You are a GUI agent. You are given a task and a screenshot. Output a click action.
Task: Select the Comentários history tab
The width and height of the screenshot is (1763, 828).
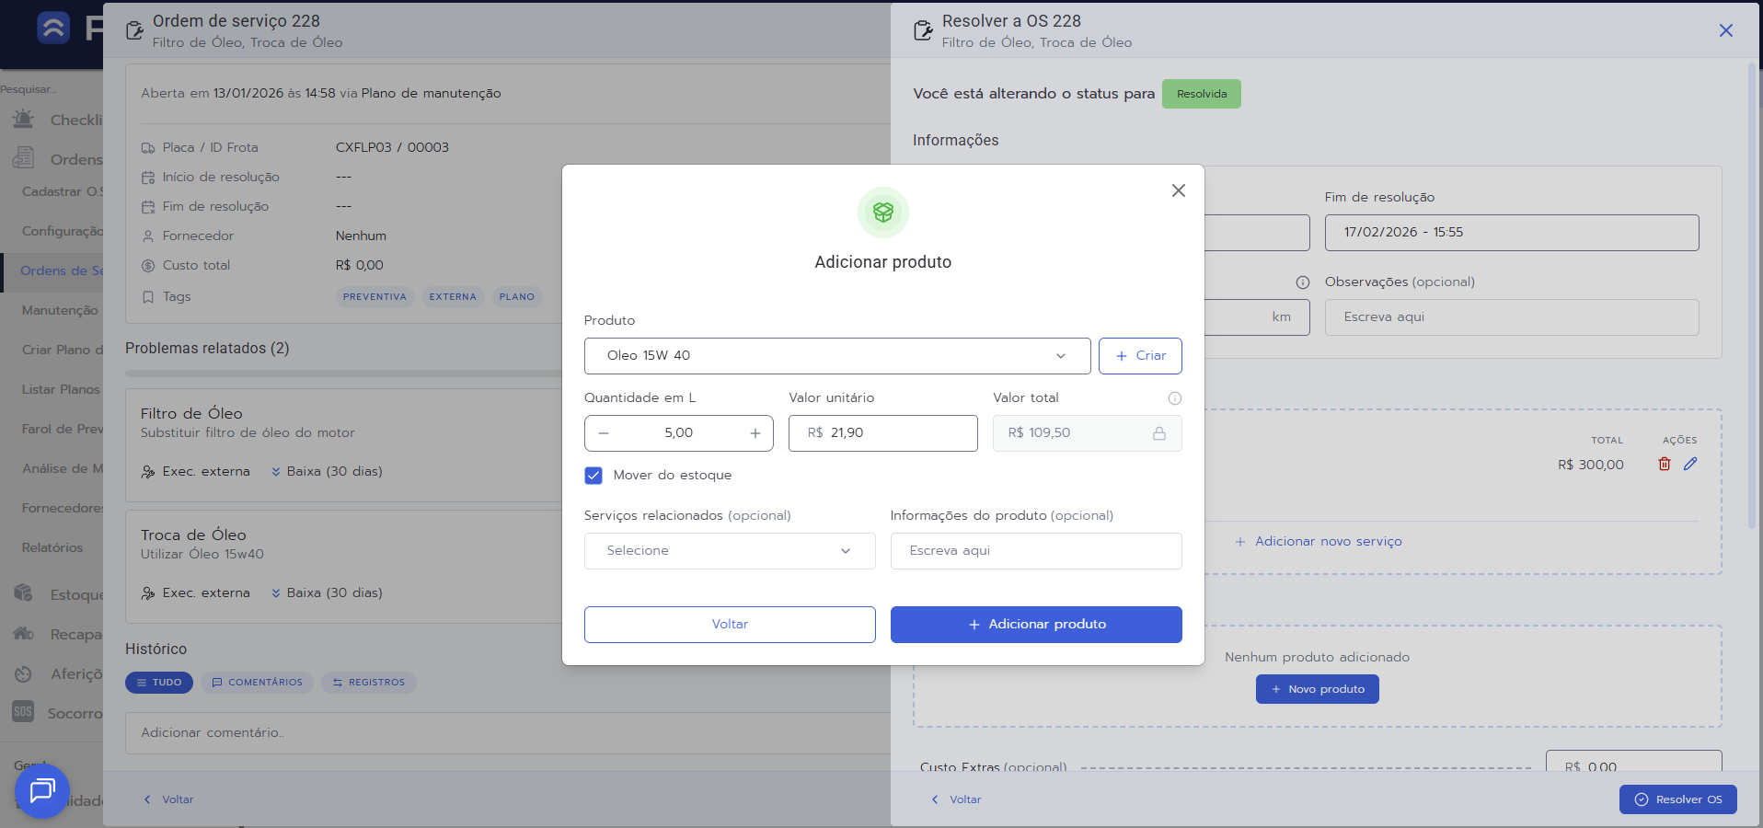click(x=257, y=683)
